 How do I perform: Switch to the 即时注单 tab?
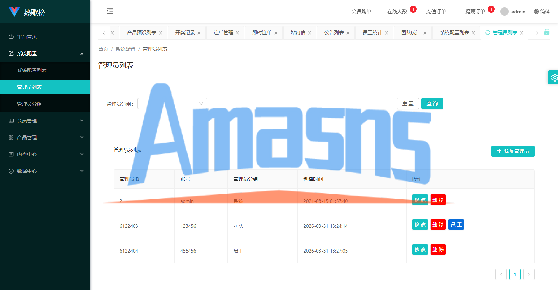coord(262,33)
